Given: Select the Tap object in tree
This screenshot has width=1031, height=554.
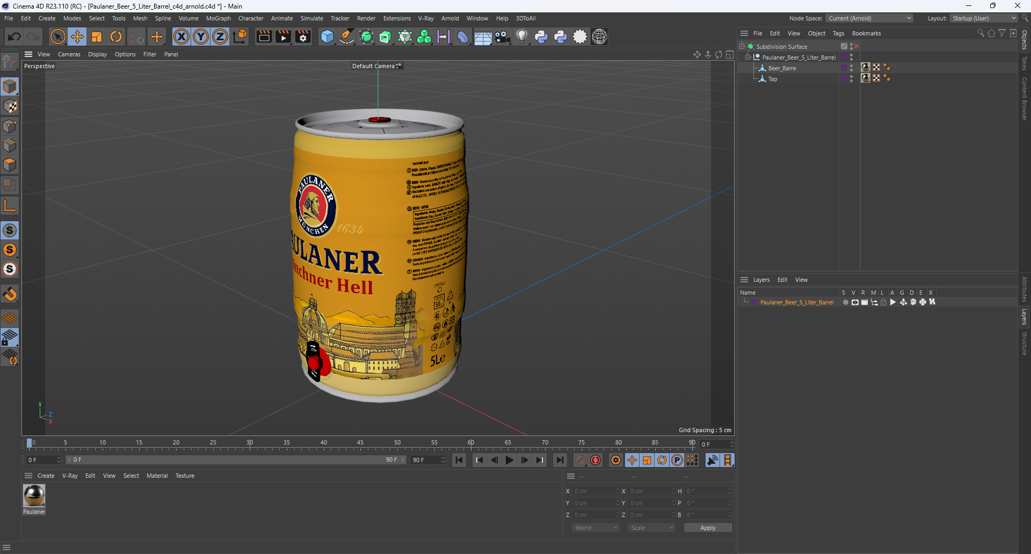Looking at the screenshot, I should point(772,79).
